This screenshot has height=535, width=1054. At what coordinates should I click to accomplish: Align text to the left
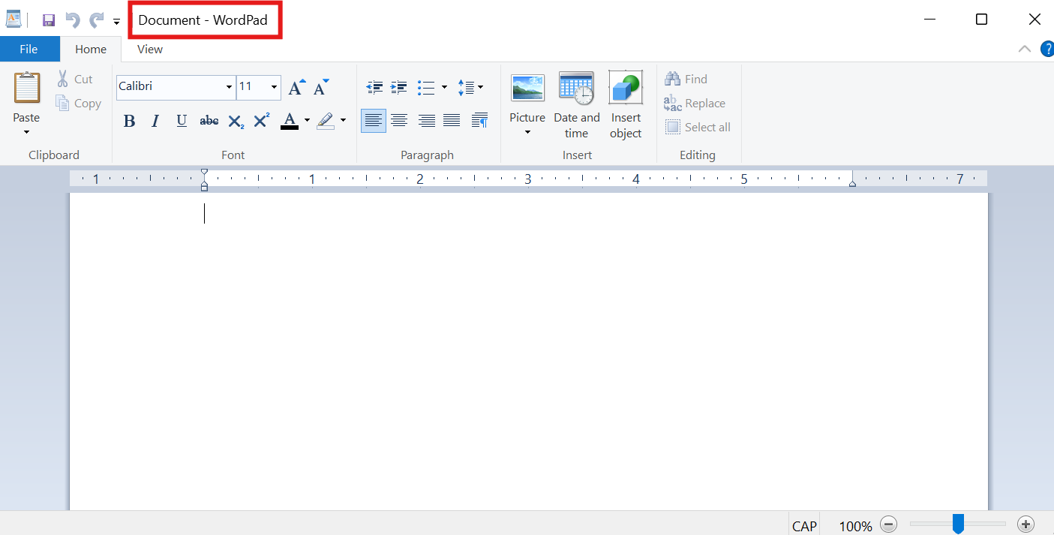point(374,120)
